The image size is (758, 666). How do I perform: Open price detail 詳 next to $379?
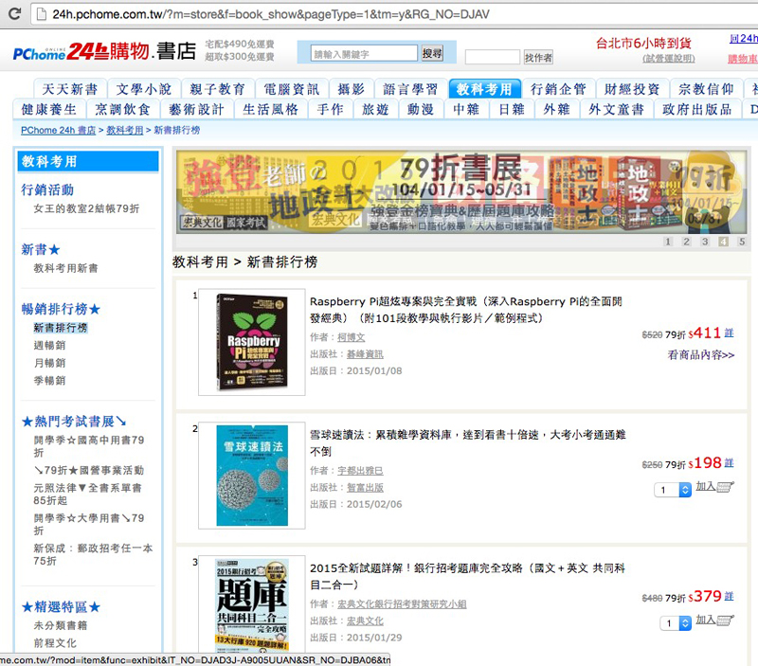point(729,596)
